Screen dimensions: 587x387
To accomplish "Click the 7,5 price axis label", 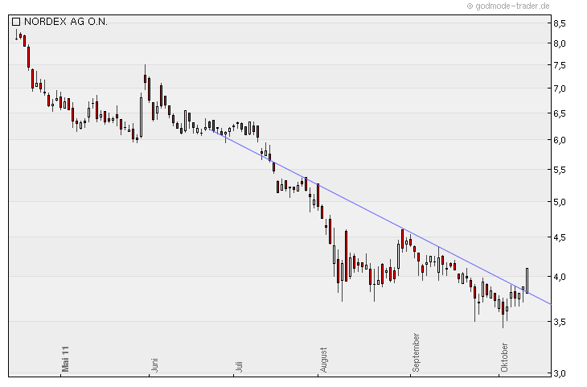I will click(x=560, y=65).
